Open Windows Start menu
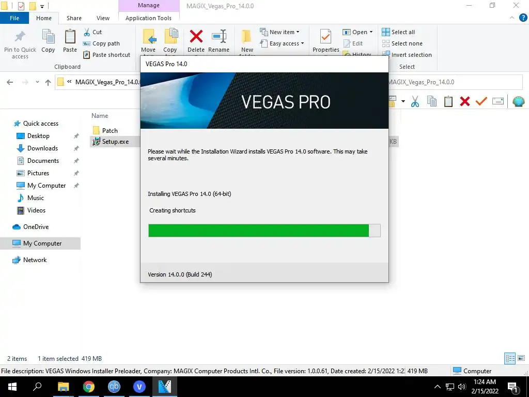The image size is (529, 397). tap(12, 387)
